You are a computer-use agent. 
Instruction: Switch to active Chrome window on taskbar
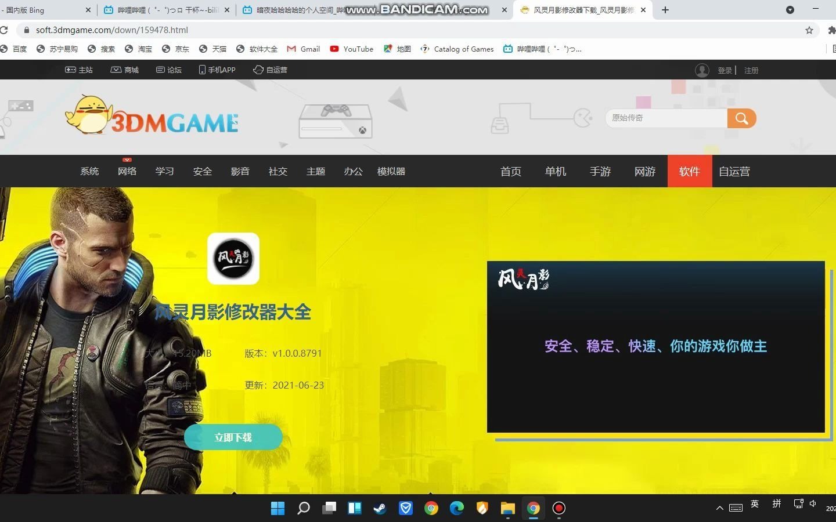pyautogui.click(x=534, y=508)
